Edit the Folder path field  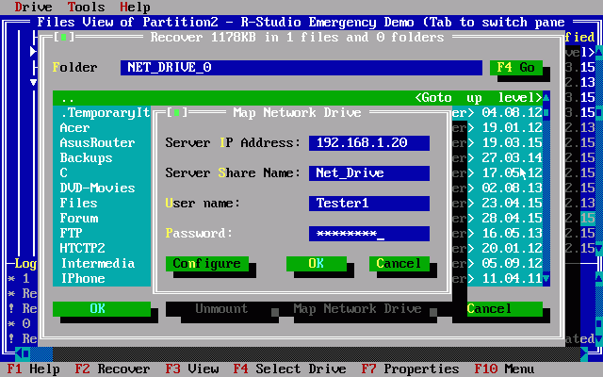(301, 67)
